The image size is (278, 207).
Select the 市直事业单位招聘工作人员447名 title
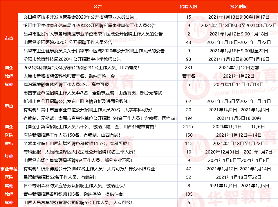click(x=94, y=93)
